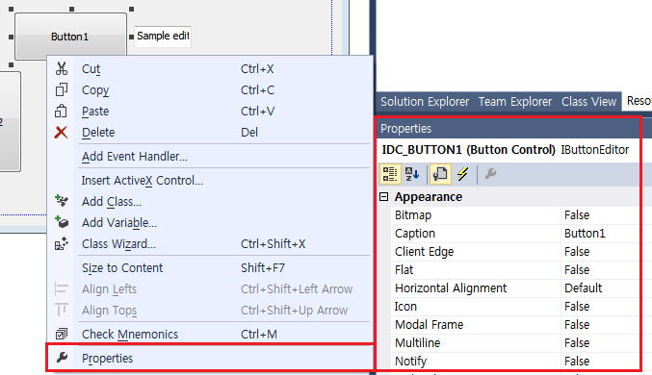652x375 pixels.
Task: Select Add Variable... menu entry
Action: (210, 222)
